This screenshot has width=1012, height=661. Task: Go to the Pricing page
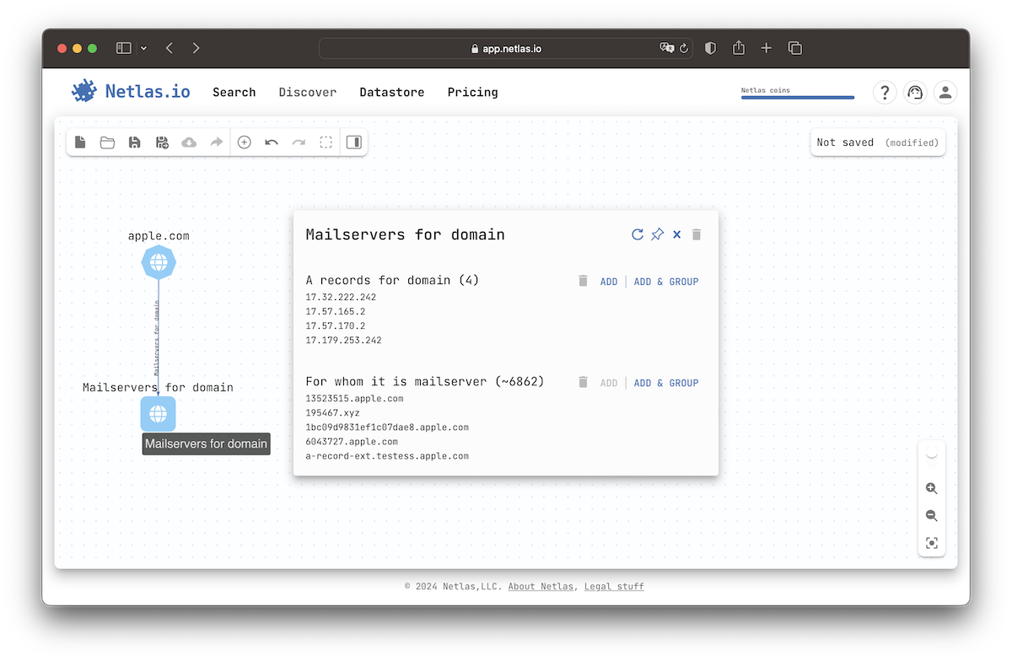click(472, 93)
